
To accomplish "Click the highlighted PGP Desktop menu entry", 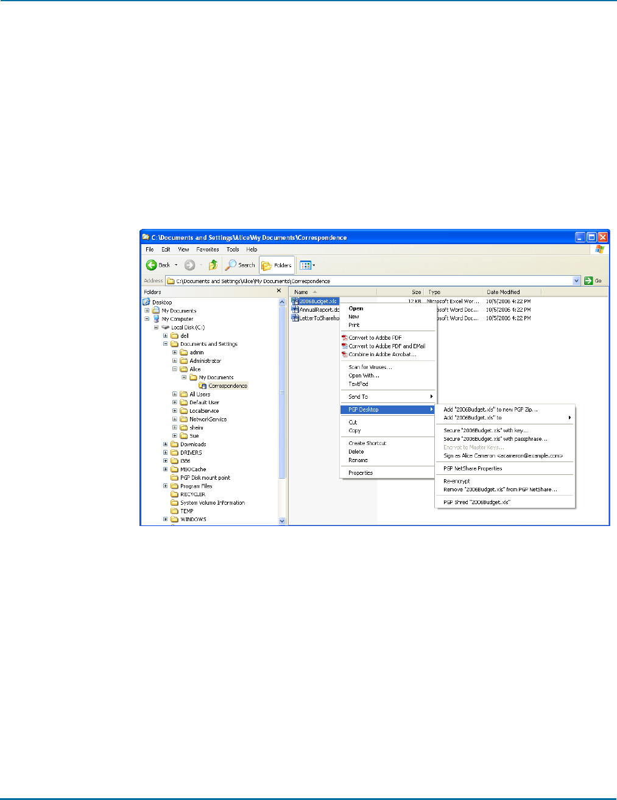I will click(389, 409).
